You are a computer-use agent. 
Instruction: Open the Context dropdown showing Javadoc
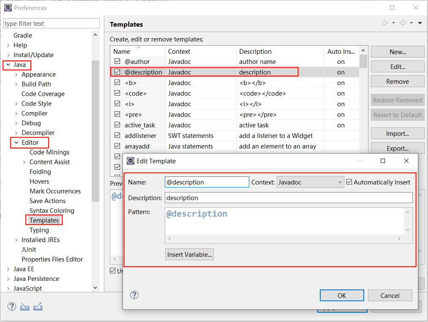311,182
